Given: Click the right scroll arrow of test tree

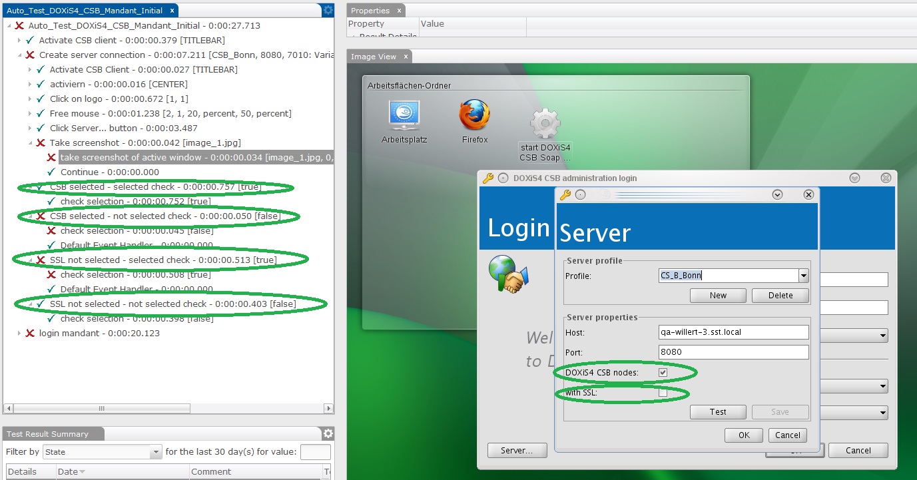Looking at the screenshot, I should pos(328,408).
